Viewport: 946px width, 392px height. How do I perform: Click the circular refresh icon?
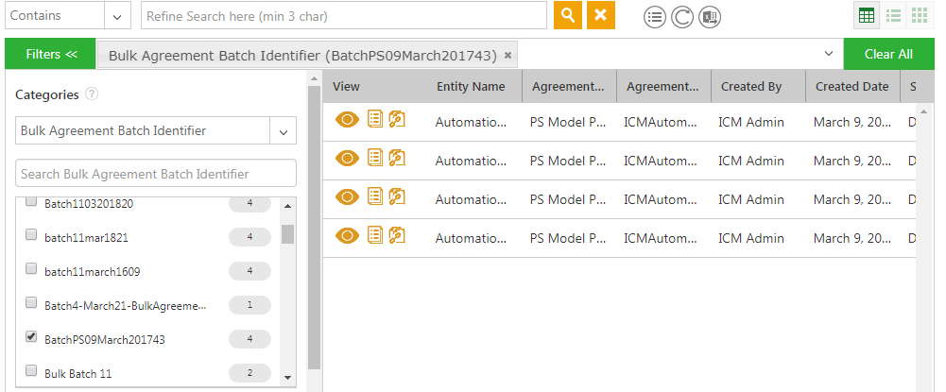[681, 17]
